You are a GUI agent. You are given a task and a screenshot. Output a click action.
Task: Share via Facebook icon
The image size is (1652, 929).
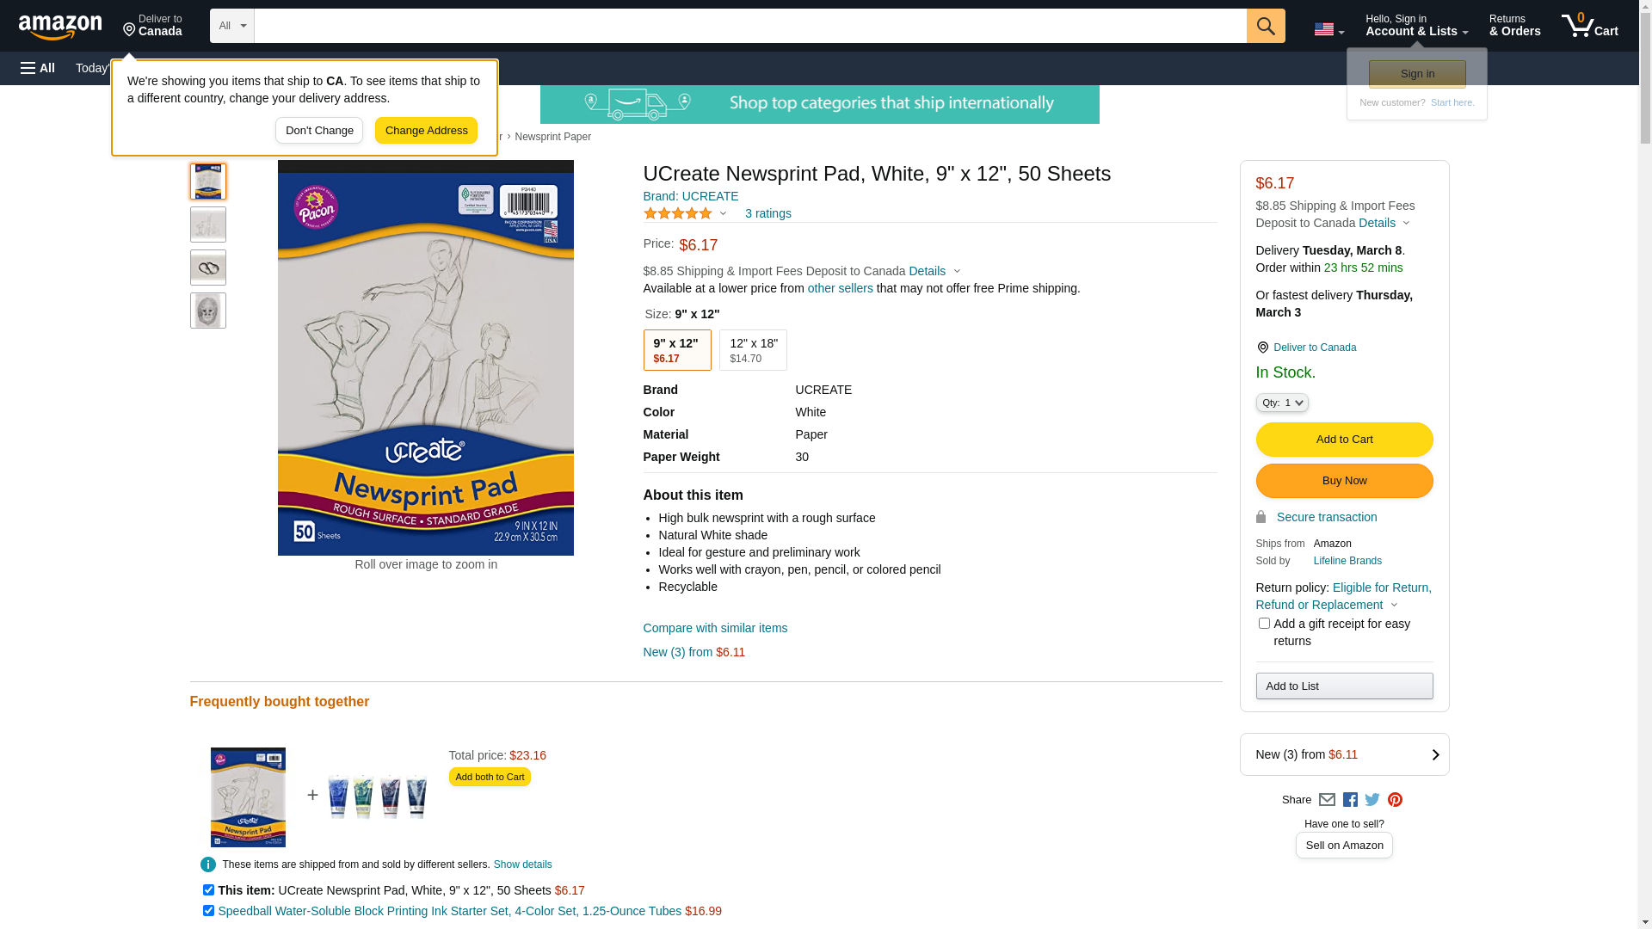(x=1350, y=800)
